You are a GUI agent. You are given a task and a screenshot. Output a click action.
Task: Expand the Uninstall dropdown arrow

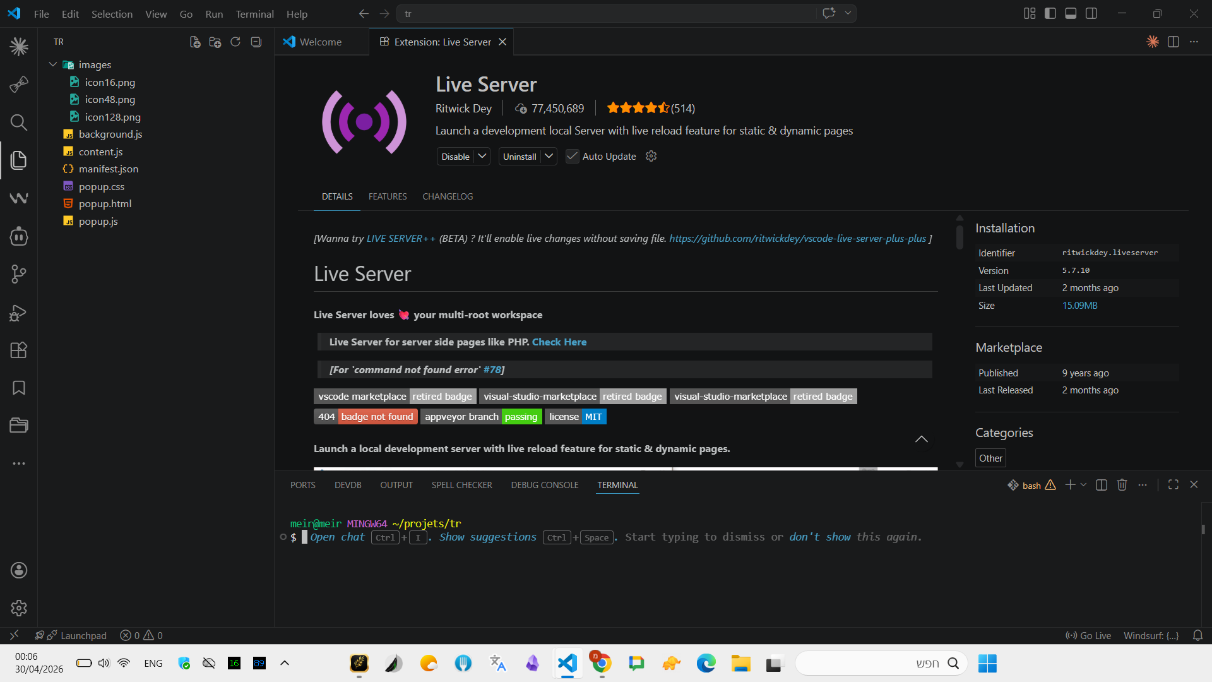549,156
